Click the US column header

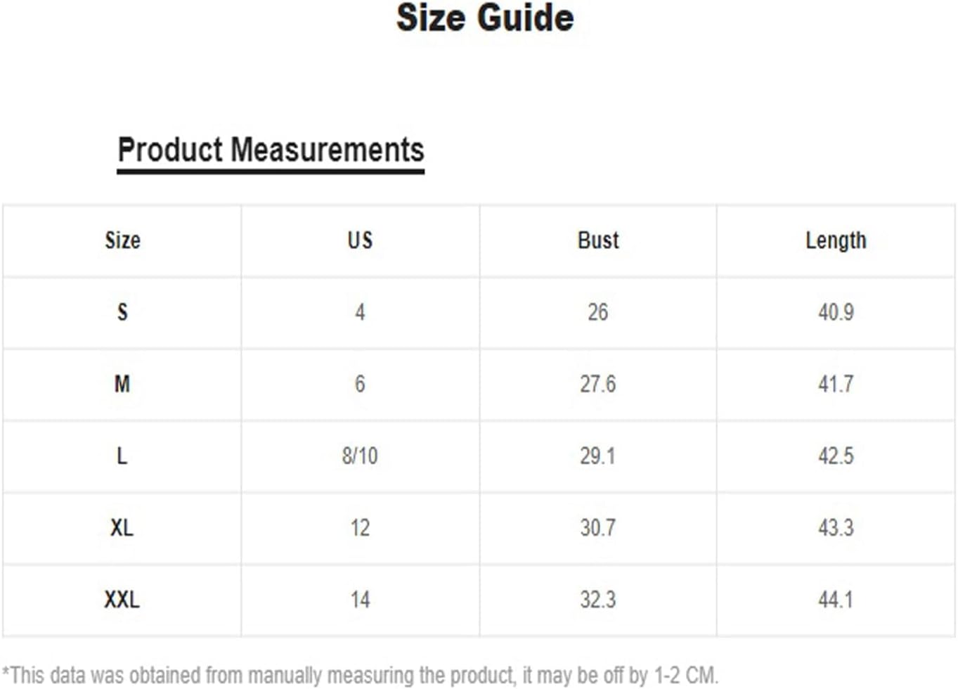360,240
